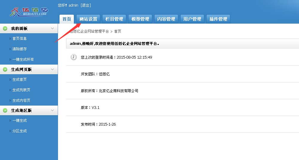Open 清除缓存 in the sidebar

19,49
